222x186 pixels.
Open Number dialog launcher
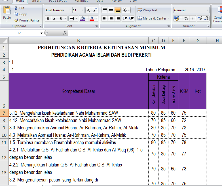coord(208,26)
